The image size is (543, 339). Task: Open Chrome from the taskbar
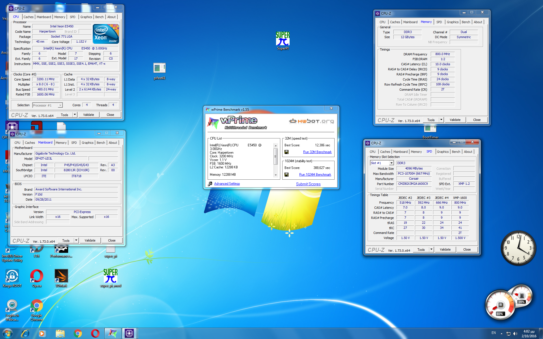(77, 334)
